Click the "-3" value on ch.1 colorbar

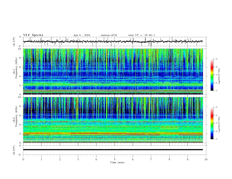coord(216,59)
